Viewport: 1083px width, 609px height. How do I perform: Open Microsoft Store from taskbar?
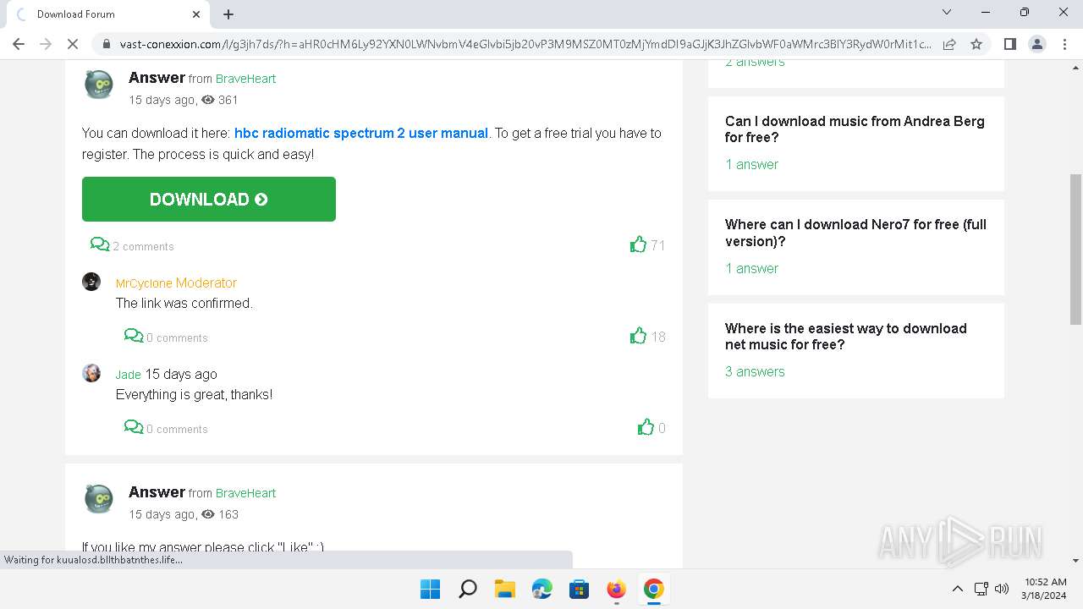(579, 589)
